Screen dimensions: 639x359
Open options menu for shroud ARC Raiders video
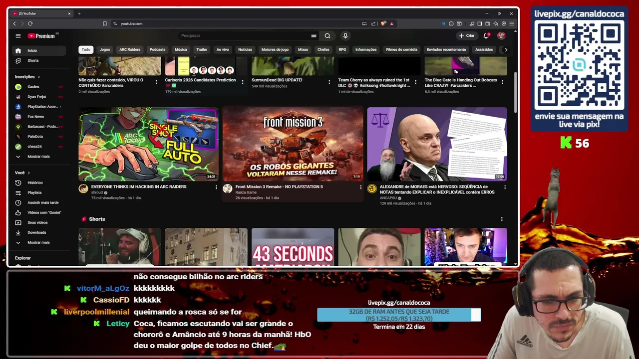(x=216, y=187)
